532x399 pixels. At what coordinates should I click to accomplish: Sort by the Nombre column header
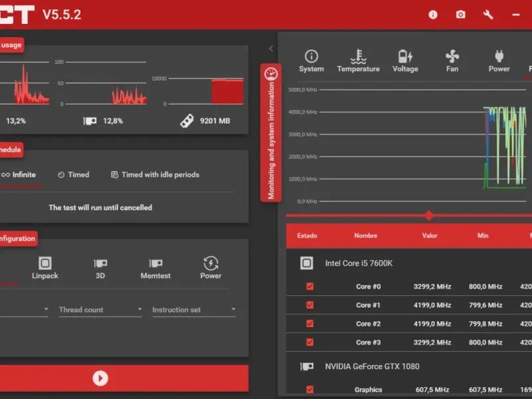365,235
